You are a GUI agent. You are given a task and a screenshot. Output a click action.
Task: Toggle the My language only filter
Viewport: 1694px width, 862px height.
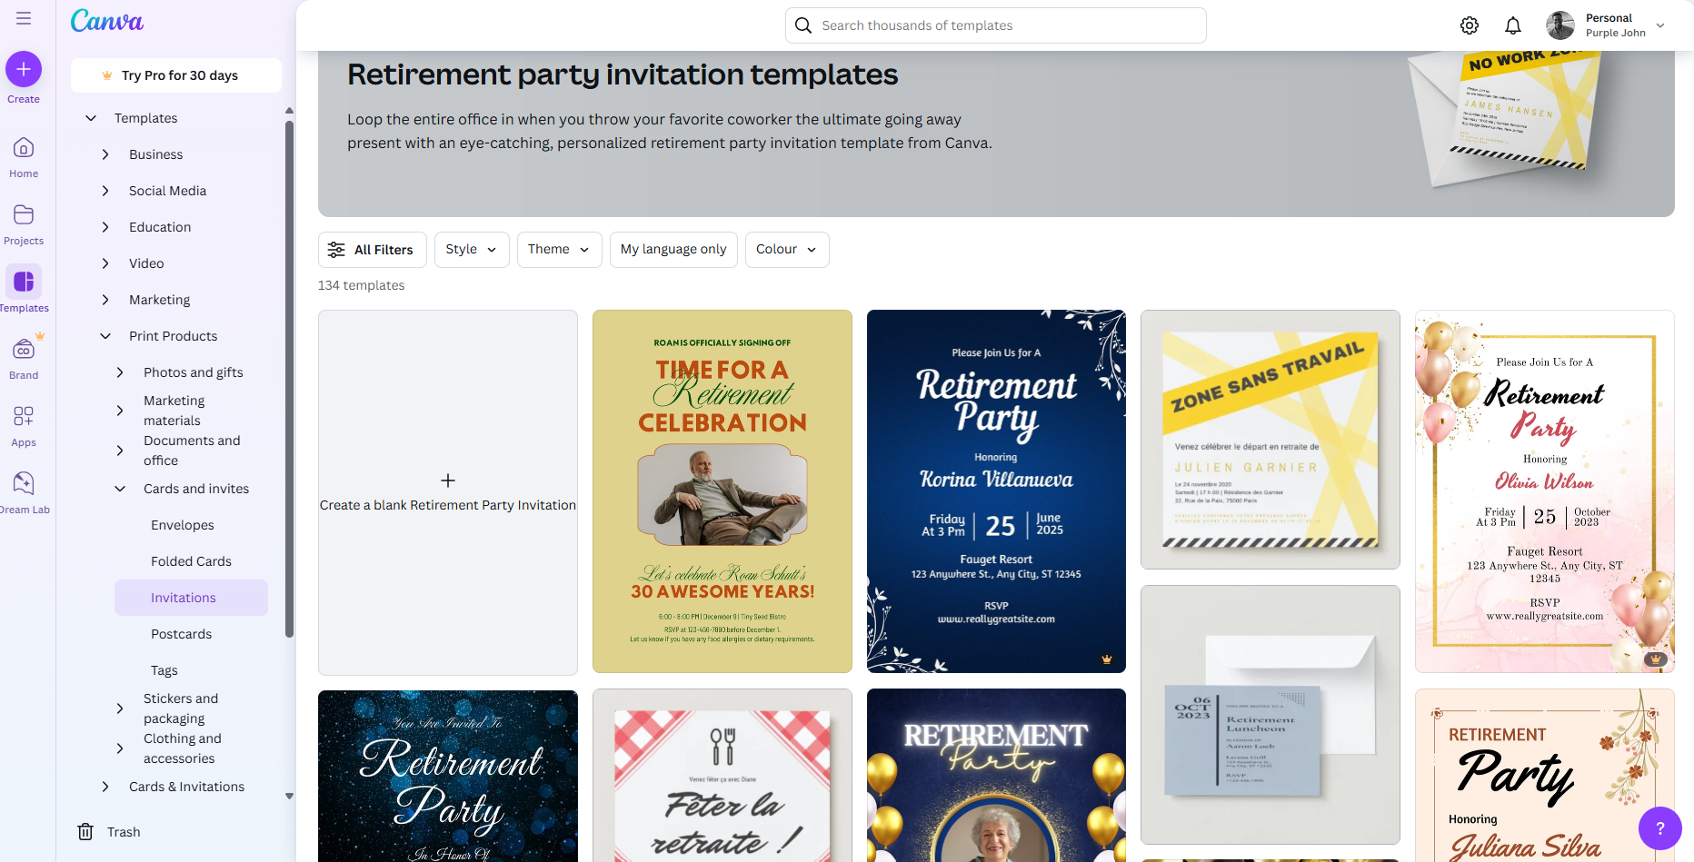coord(673,249)
